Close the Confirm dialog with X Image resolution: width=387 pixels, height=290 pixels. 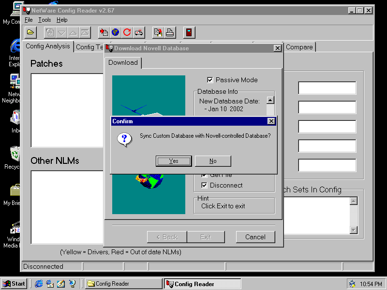click(x=271, y=121)
